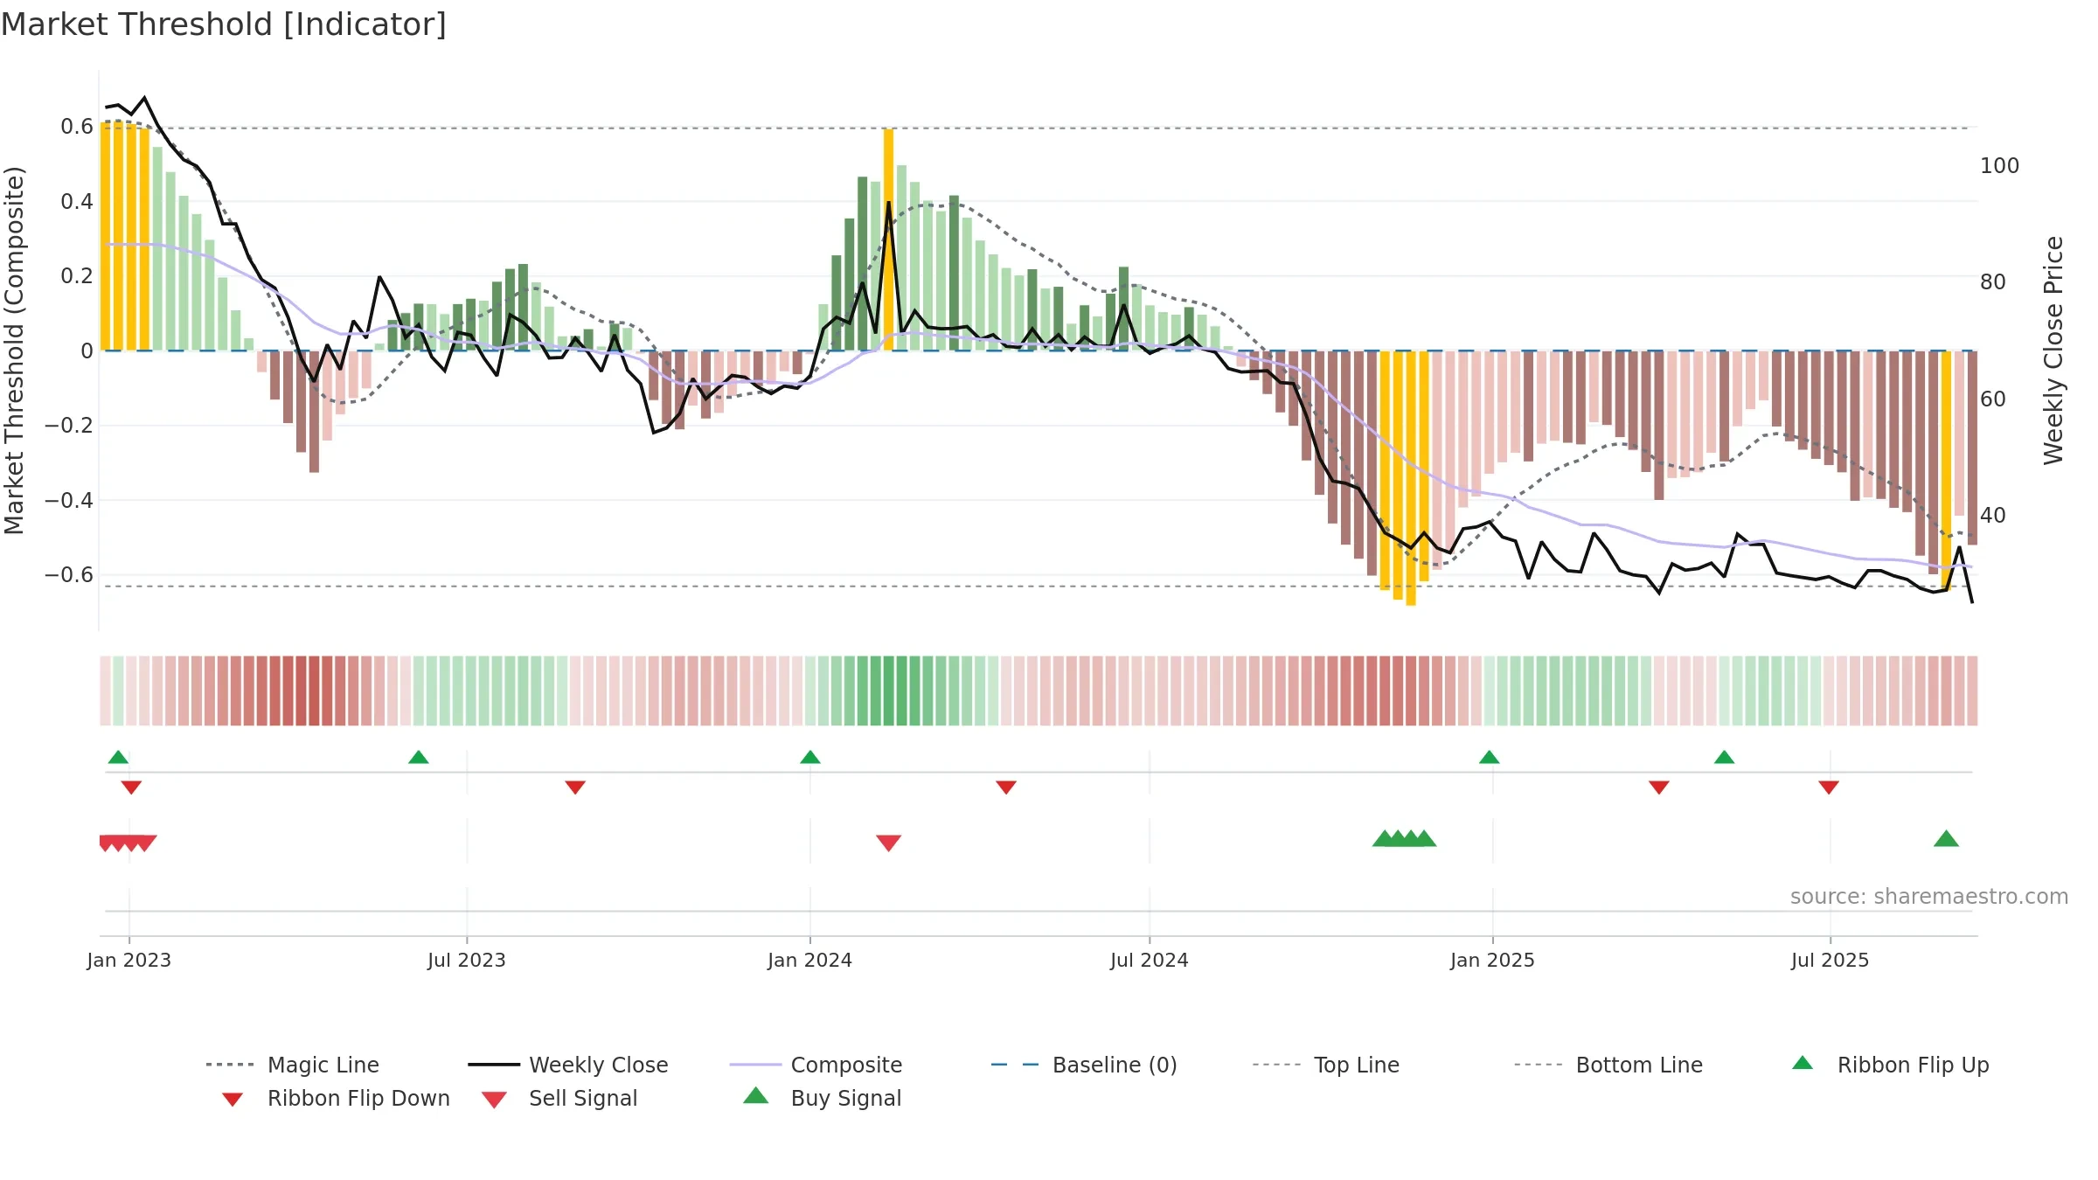The height and width of the screenshot is (1180, 2098).
Task: Click the ribbon flip down marker near April 2025
Action: [1659, 788]
